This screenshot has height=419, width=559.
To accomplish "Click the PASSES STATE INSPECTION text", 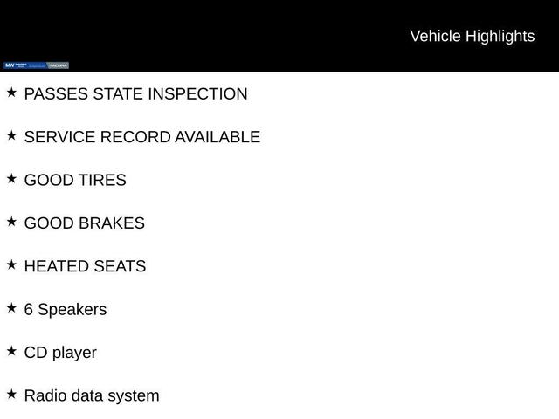I will click(x=135, y=93).
